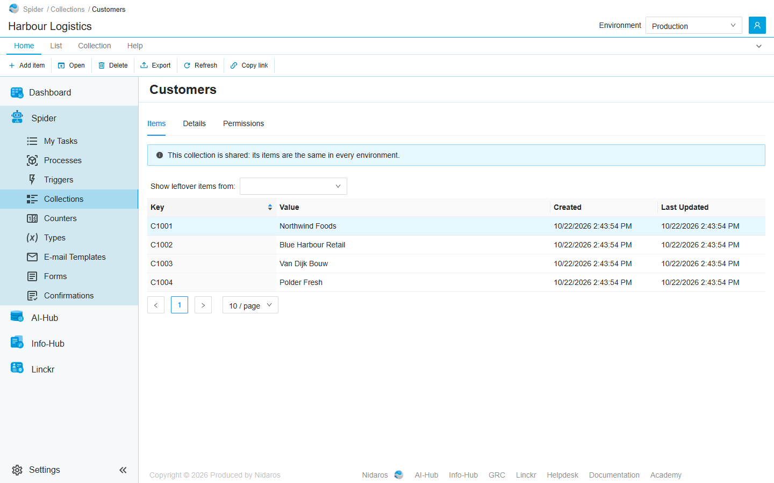
Task: Open the Help ribbon tab
Action: point(135,46)
